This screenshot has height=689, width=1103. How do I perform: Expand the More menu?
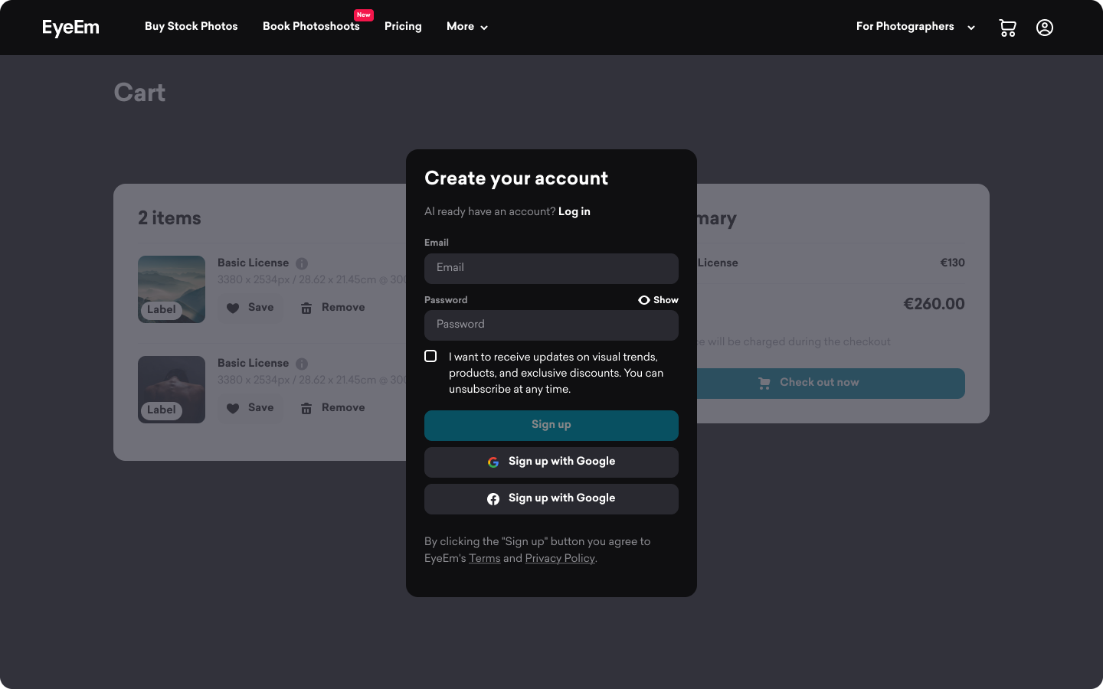click(467, 27)
